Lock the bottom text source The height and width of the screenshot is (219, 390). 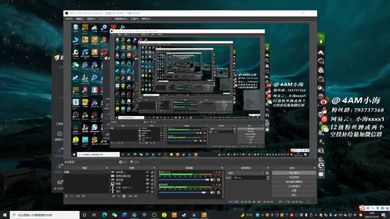(x=152, y=191)
